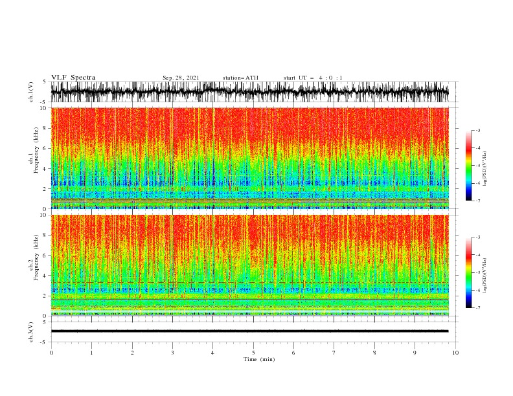Click inside the ch.2 spectrogram panel
The image size is (513, 396).
(x=249, y=265)
